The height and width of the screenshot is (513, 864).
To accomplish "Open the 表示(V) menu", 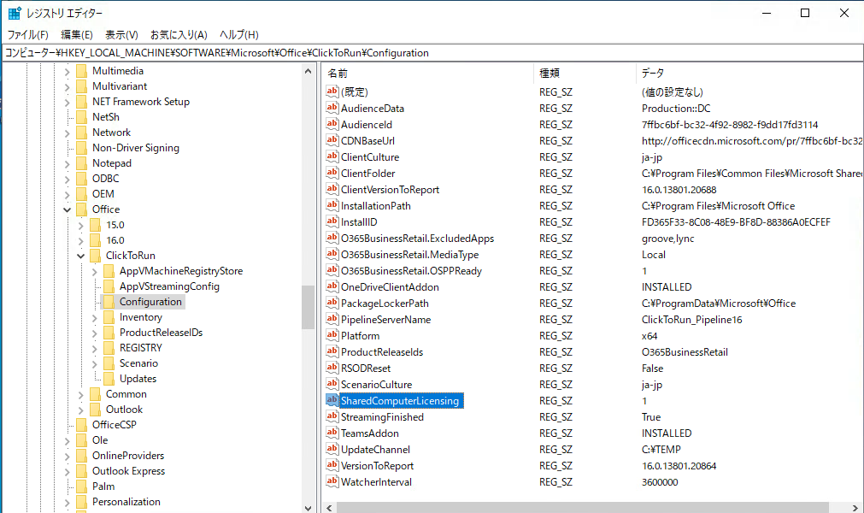I will tap(121, 35).
